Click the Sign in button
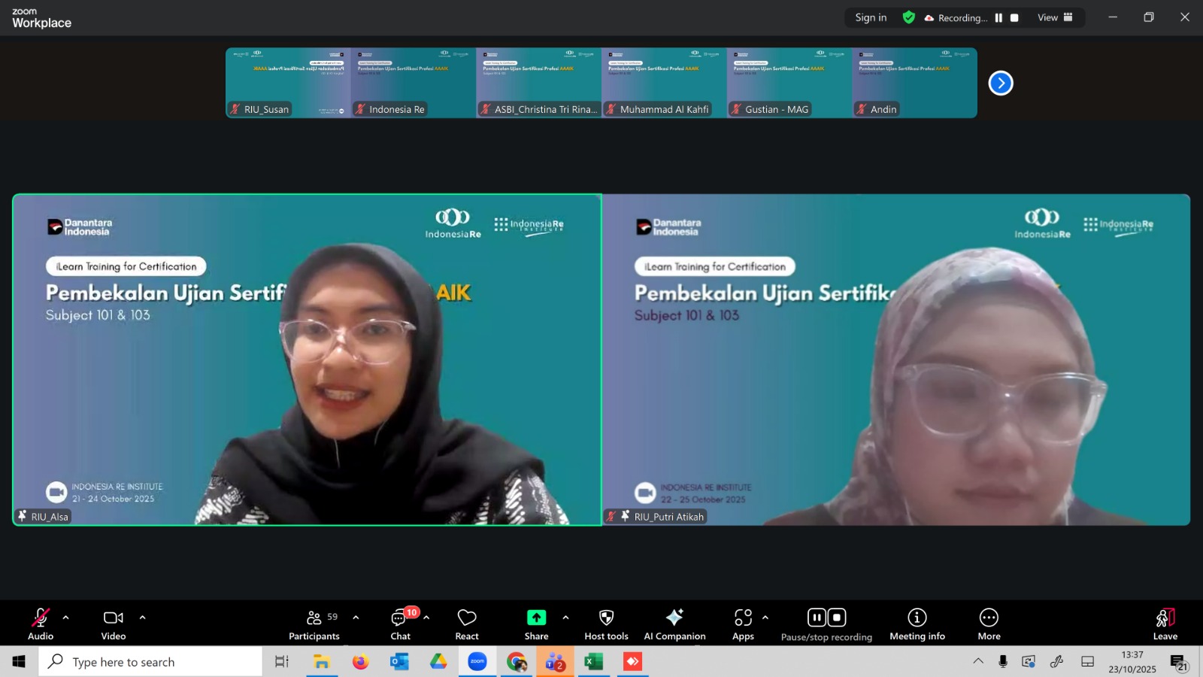The height and width of the screenshot is (677, 1203). coord(871,17)
